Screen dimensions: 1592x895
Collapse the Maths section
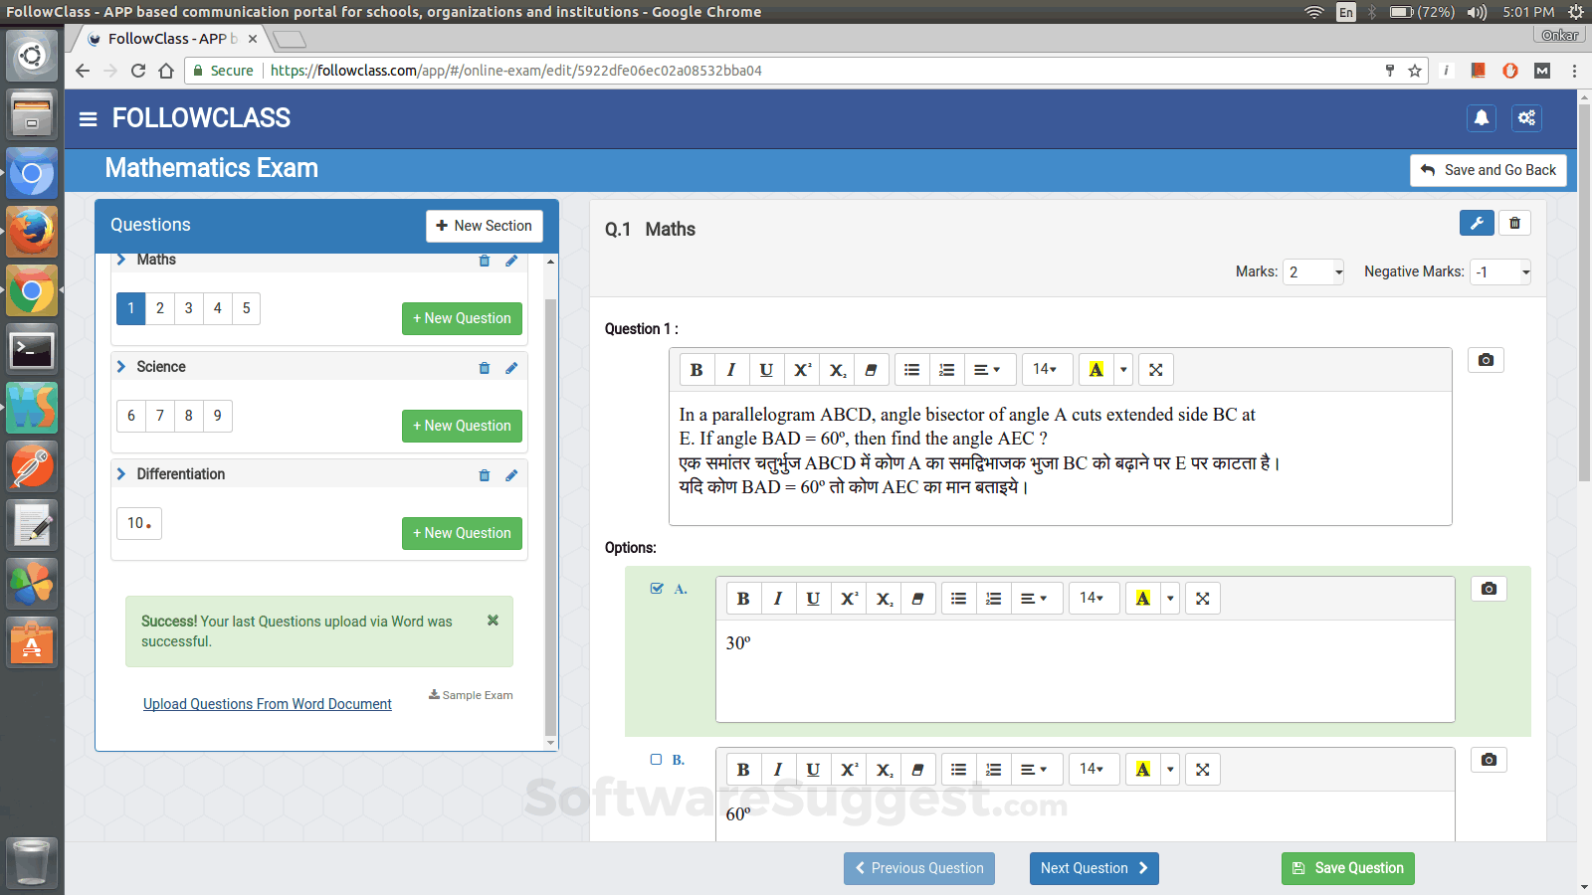[x=121, y=260]
